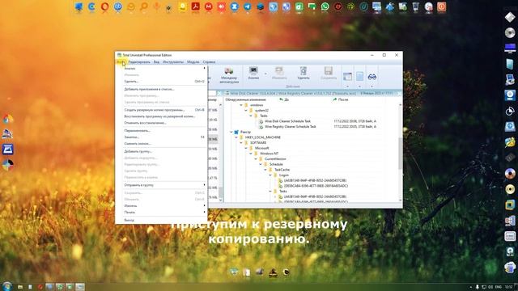Click the WhatsApp icon in the top dock
Screen dimensions: 518x291
325,6
